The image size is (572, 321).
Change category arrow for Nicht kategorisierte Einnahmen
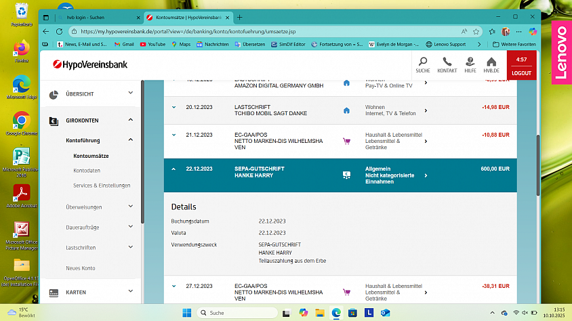pos(426,175)
